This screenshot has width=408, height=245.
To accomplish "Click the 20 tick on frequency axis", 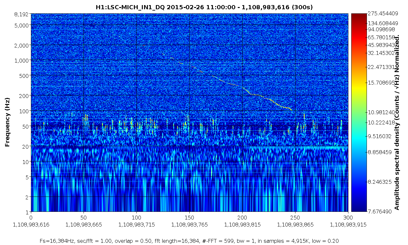I will (x=26, y=146).
